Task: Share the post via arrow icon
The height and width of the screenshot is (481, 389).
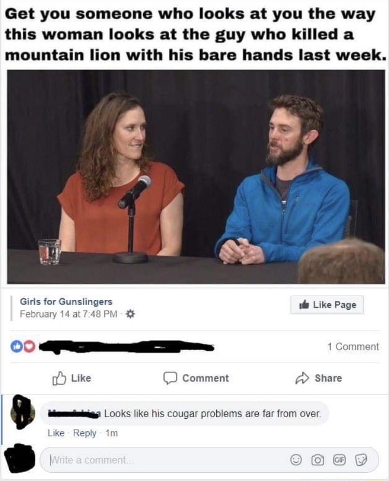Action: pos(318,378)
